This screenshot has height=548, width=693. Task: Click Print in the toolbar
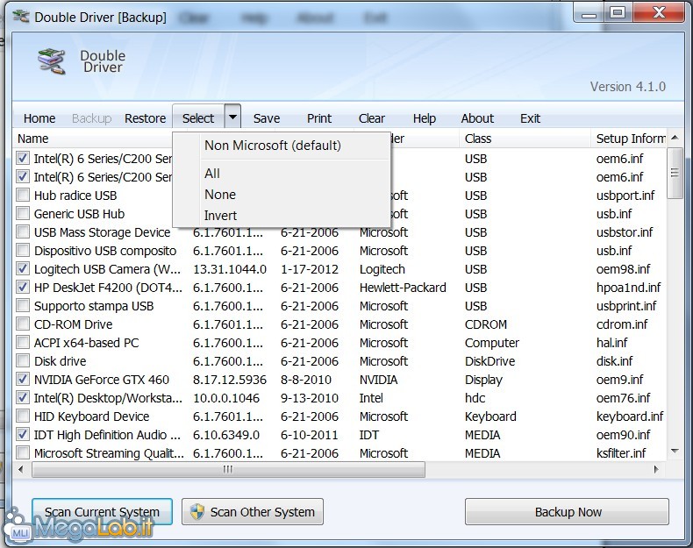click(319, 118)
